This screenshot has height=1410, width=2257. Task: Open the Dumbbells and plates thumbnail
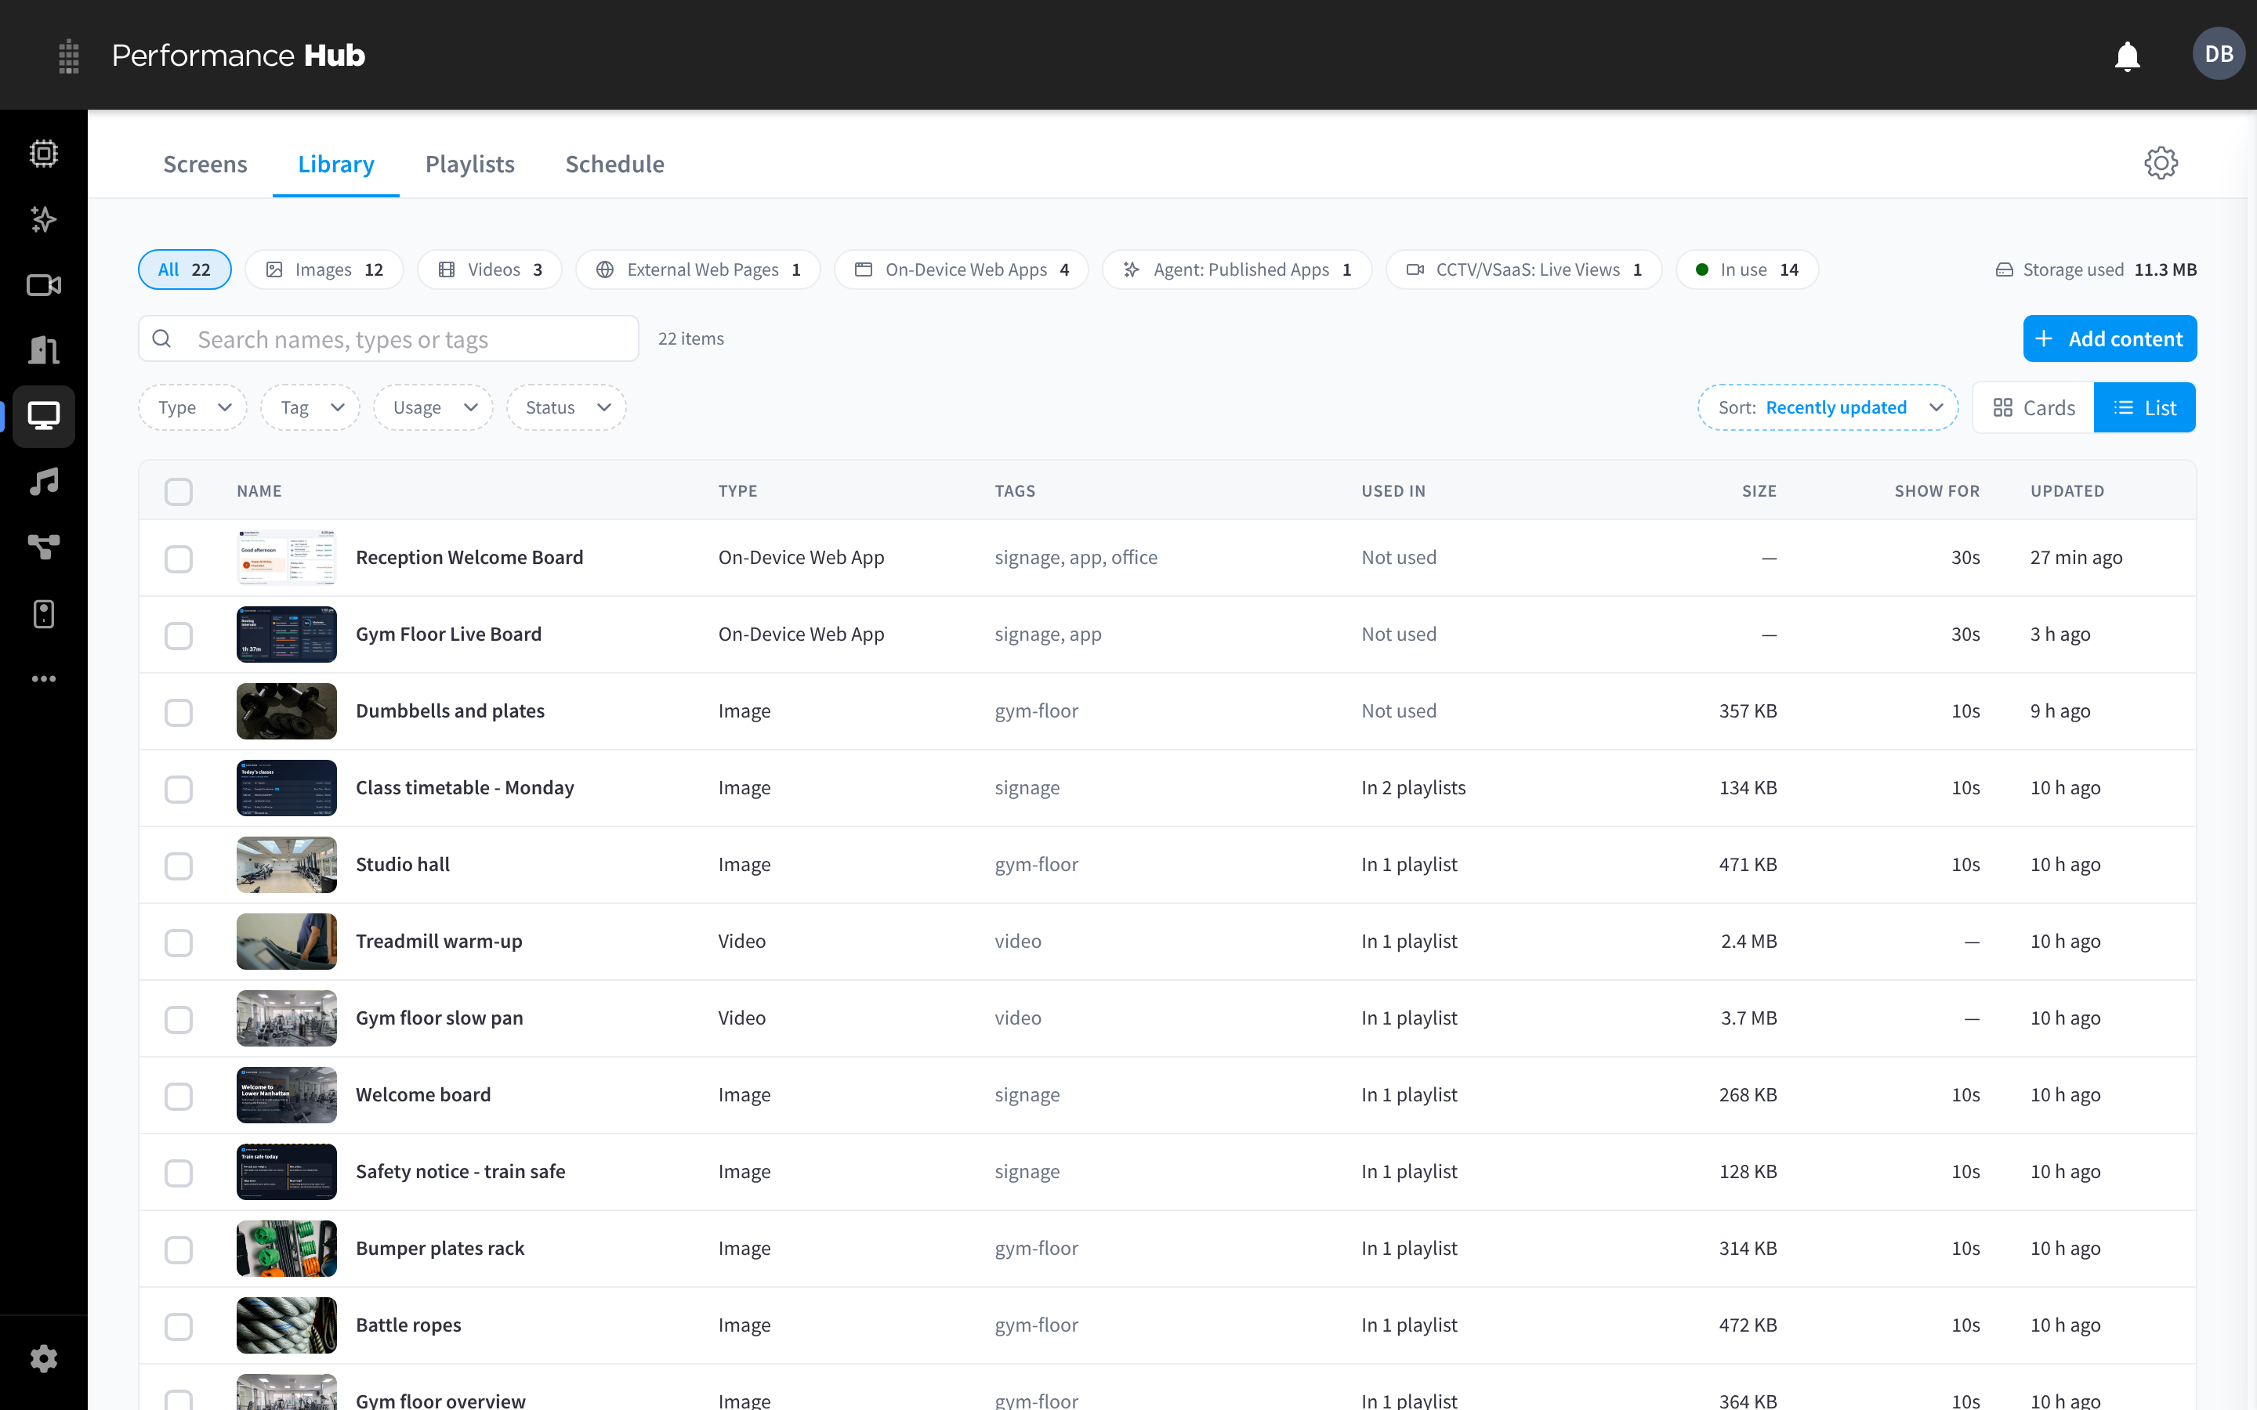pos(286,710)
